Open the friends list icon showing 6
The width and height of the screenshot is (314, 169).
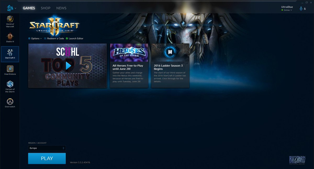pos(303,9)
